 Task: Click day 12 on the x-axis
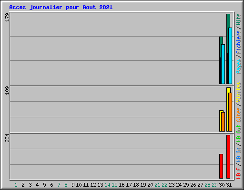pos(93,185)
